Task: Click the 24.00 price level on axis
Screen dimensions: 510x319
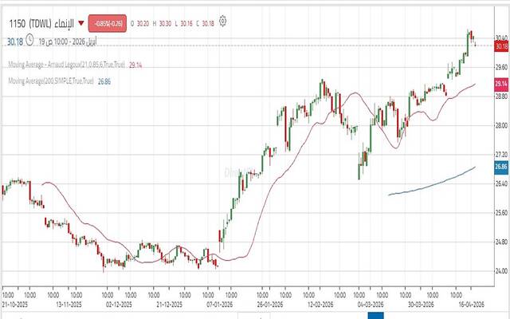Action: [501, 271]
